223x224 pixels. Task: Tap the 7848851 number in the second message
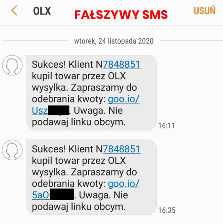click(121, 149)
